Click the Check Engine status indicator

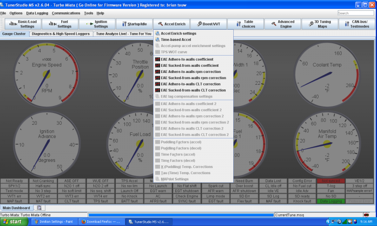coord(187,196)
